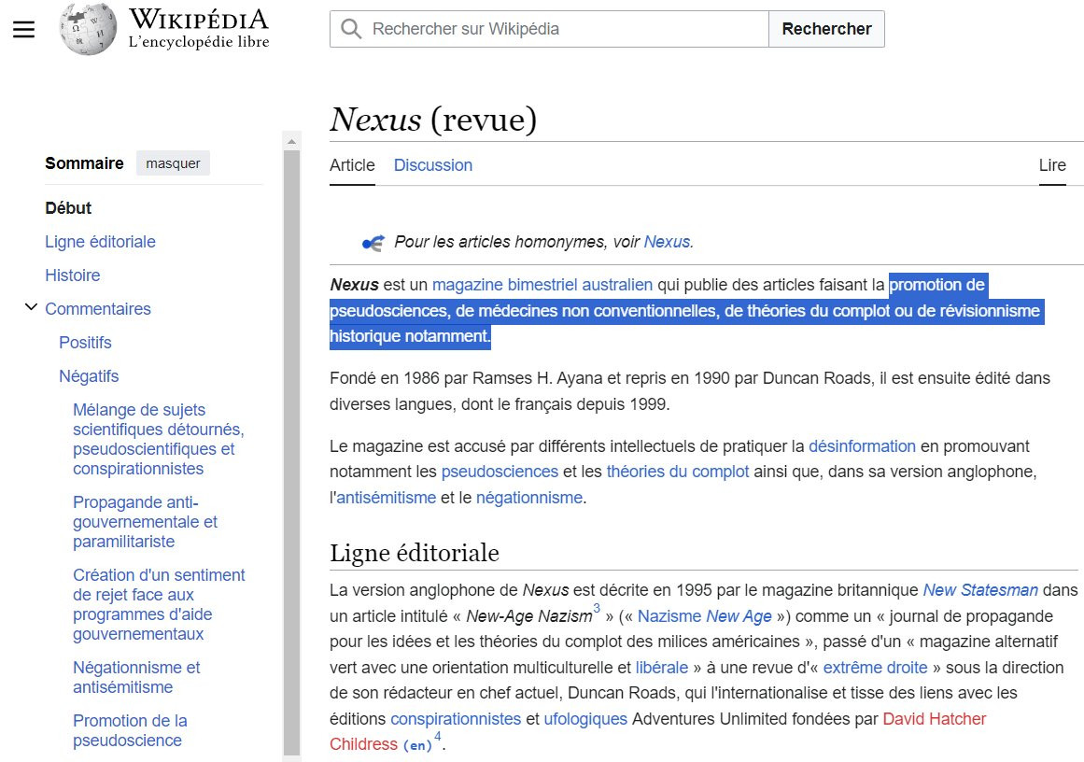Open the red David Hatcher Childress link
The width and height of the screenshot is (1084, 762).
click(x=934, y=719)
